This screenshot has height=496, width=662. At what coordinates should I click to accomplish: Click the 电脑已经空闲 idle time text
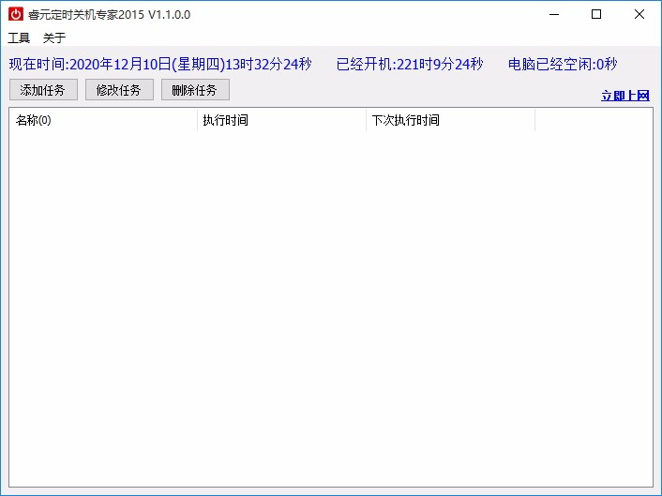pyautogui.click(x=563, y=64)
